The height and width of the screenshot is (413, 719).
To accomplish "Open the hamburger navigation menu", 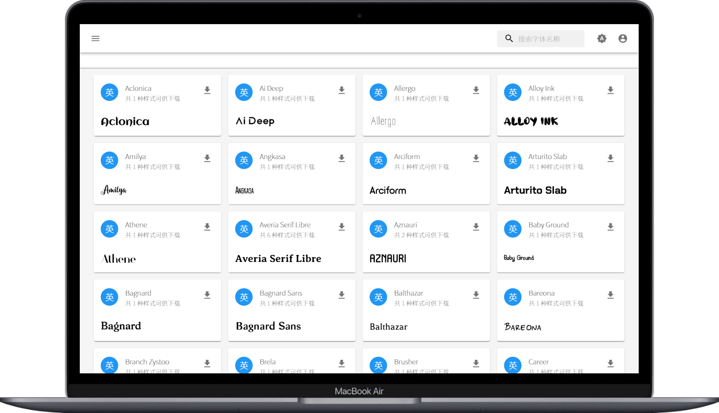I will point(95,39).
